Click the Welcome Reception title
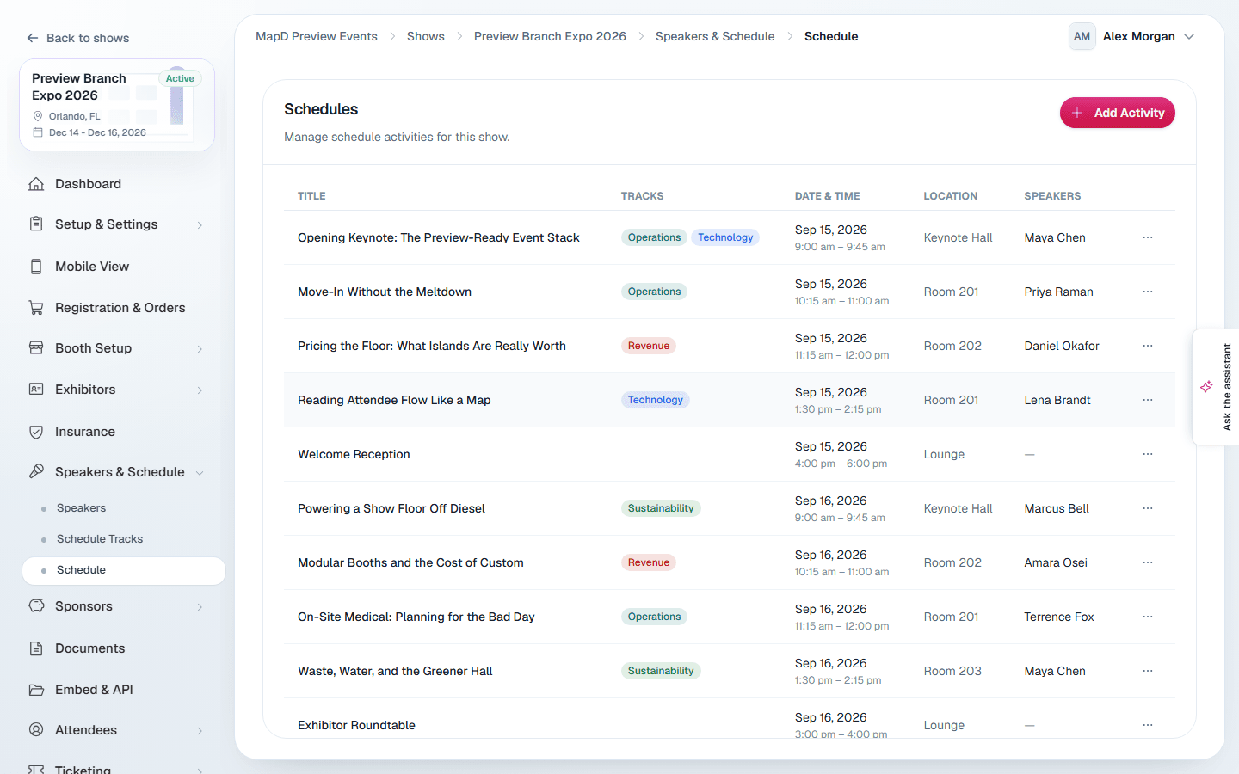The width and height of the screenshot is (1239, 774). click(x=354, y=454)
